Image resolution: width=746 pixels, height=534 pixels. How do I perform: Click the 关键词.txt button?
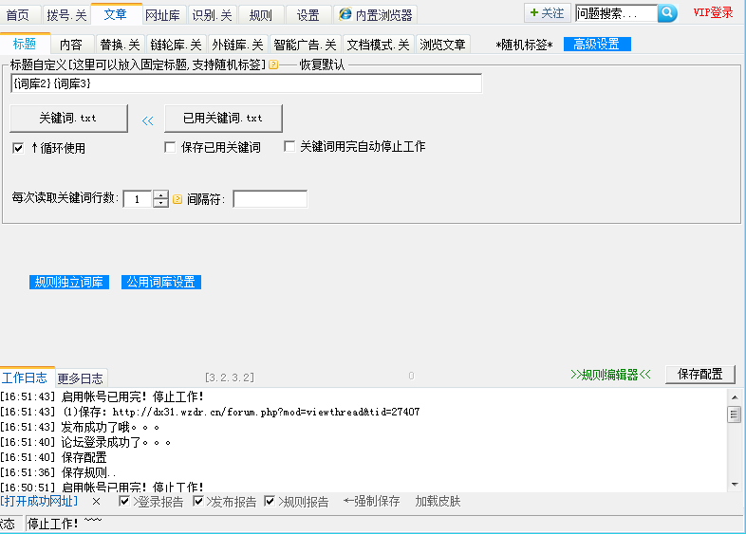pyautogui.click(x=68, y=118)
